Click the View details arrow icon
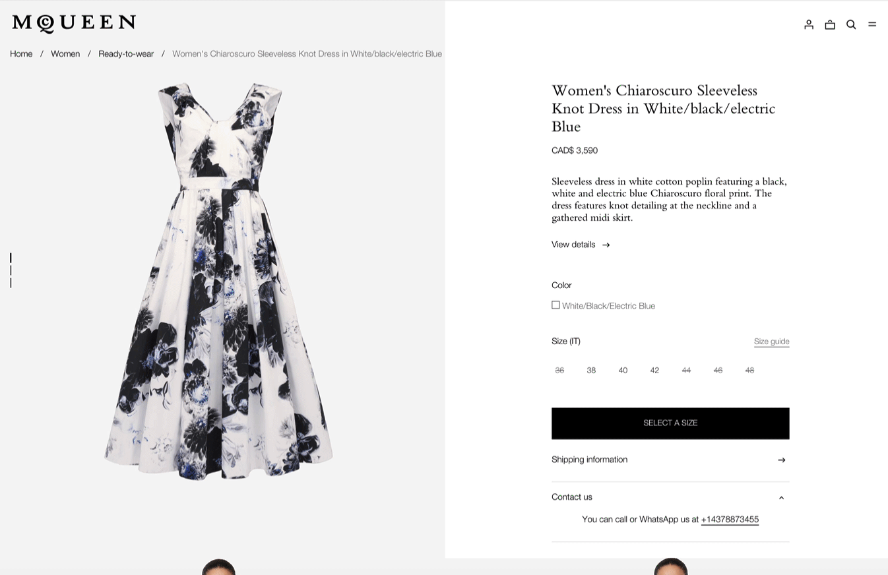 (x=606, y=245)
